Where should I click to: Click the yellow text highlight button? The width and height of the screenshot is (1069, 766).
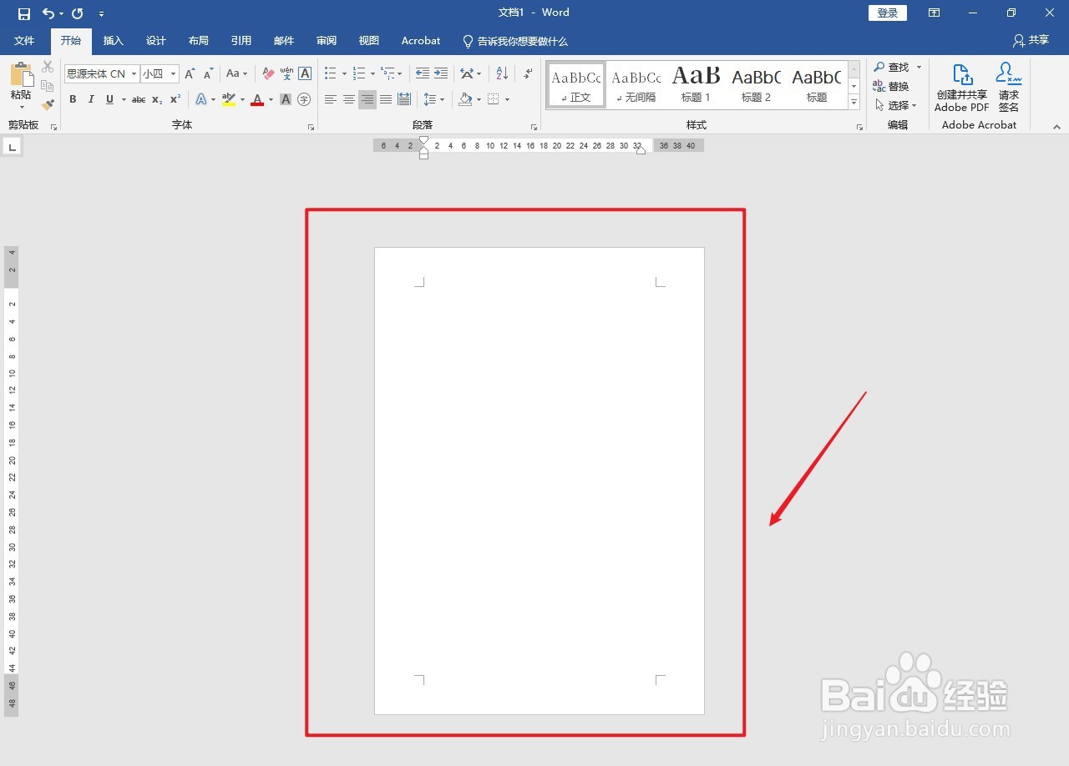click(x=229, y=99)
